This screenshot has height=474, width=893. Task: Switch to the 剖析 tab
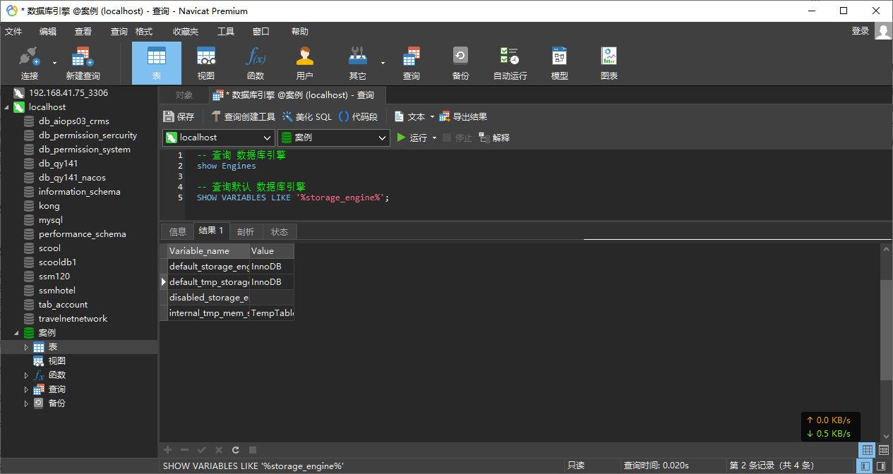coord(246,231)
